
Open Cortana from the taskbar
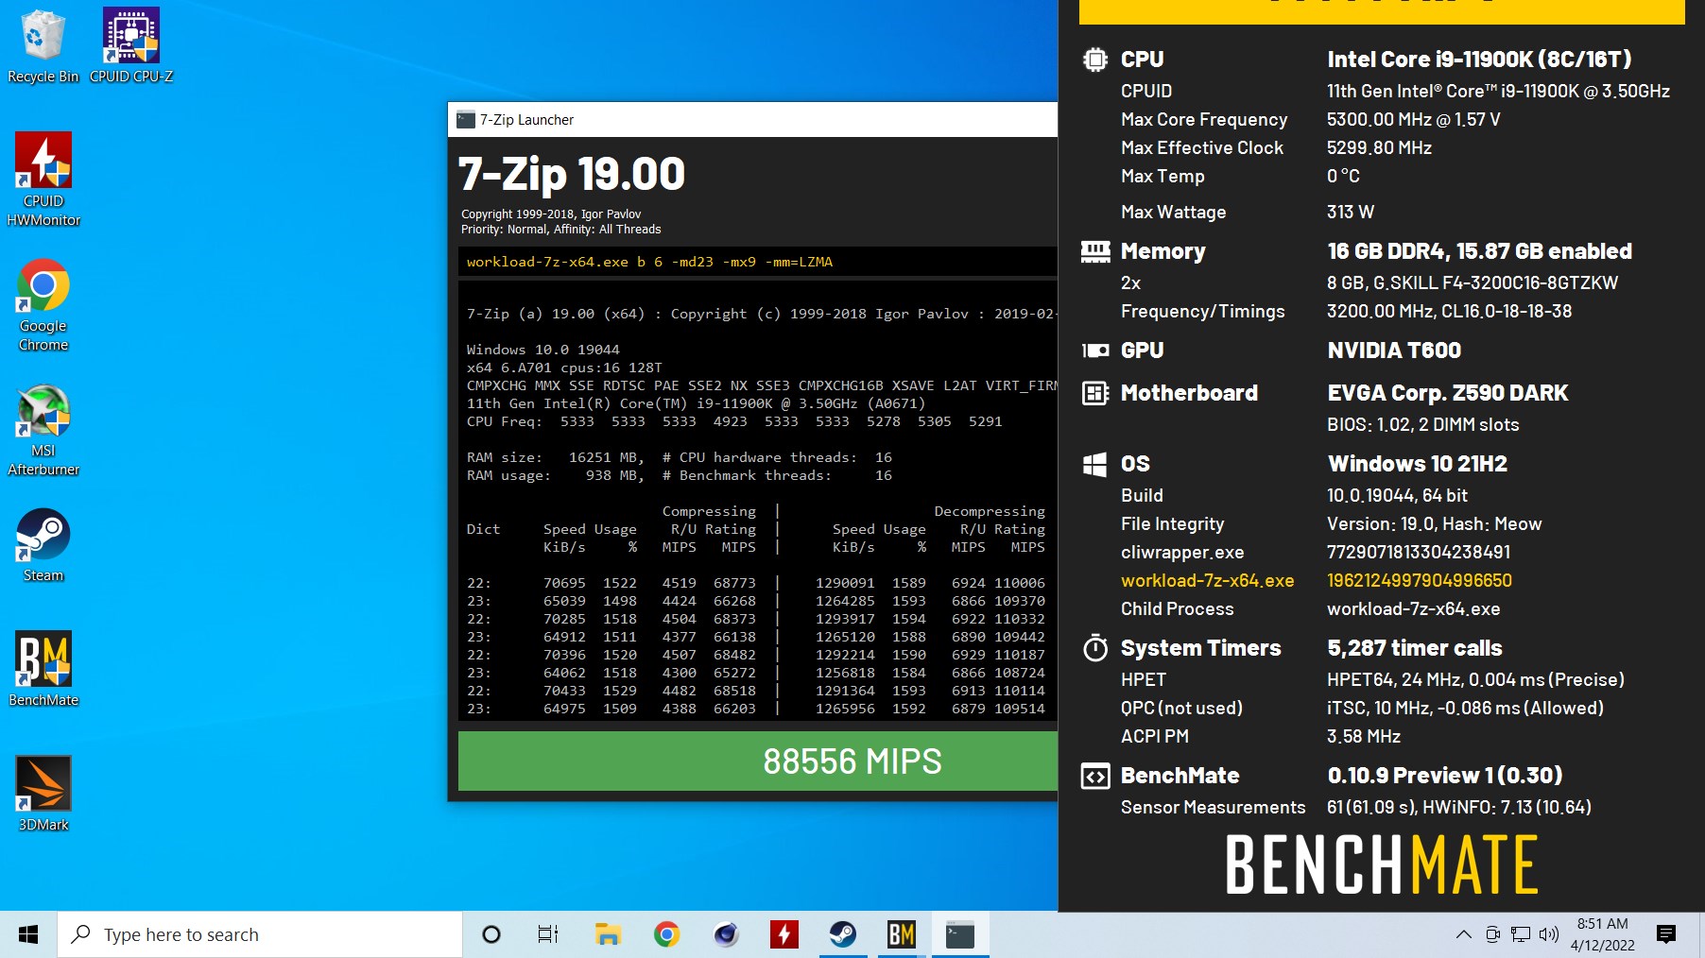point(491,934)
